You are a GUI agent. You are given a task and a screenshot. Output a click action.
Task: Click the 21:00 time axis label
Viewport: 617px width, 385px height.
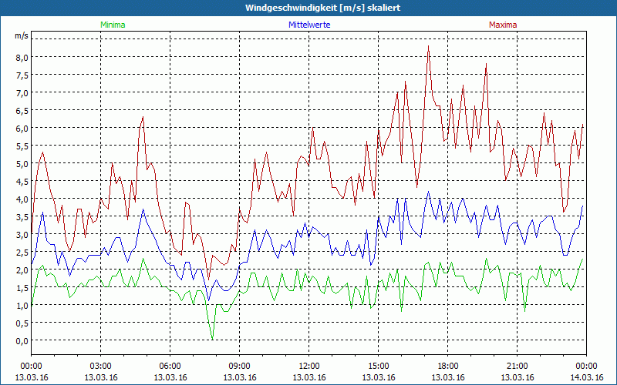coord(517,366)
